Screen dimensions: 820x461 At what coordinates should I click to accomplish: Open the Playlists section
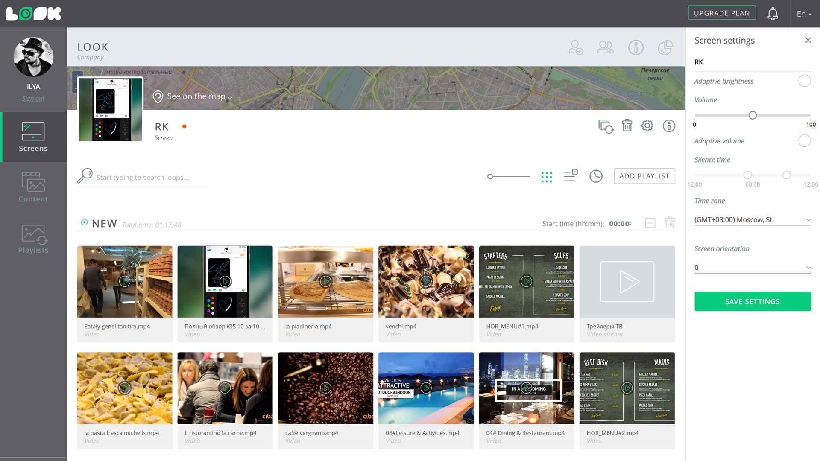coord(33,239)
